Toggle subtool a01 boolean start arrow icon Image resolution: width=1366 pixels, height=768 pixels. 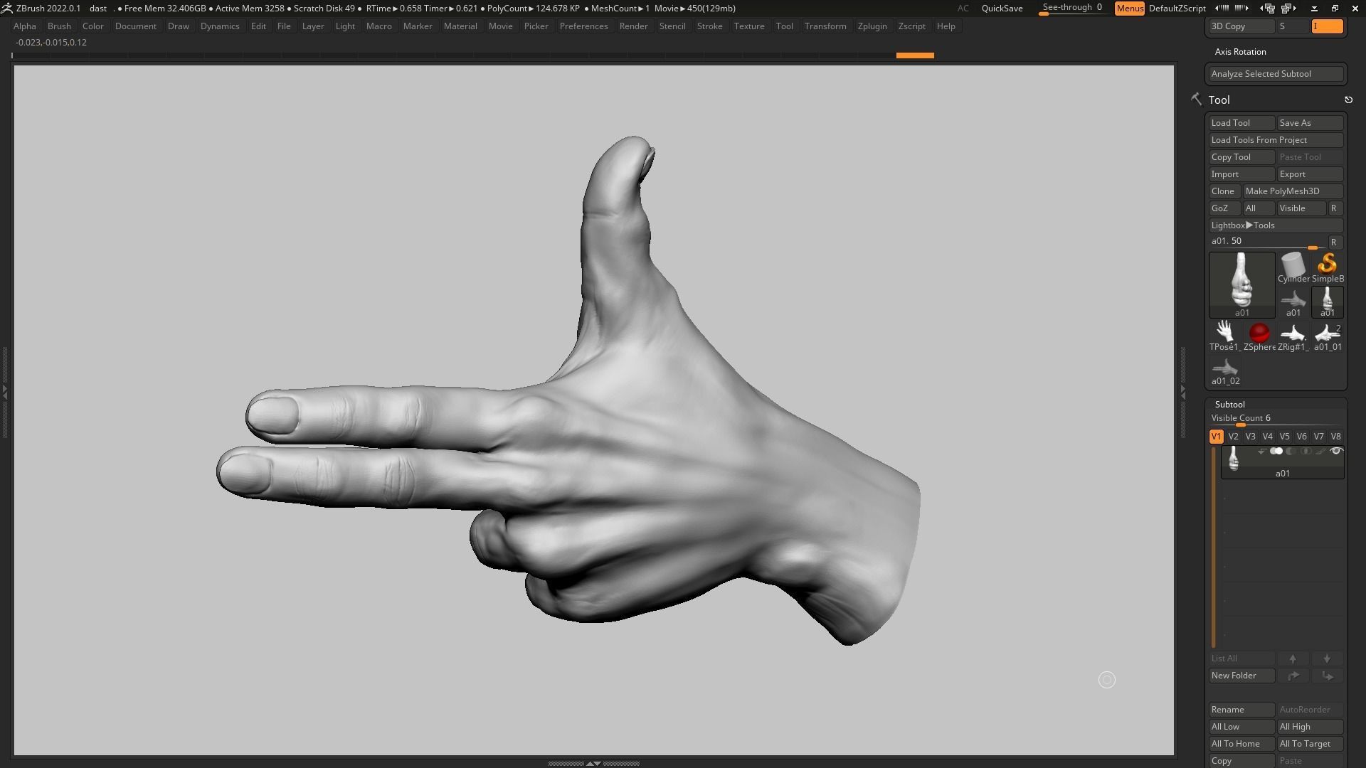[1261, 452]
